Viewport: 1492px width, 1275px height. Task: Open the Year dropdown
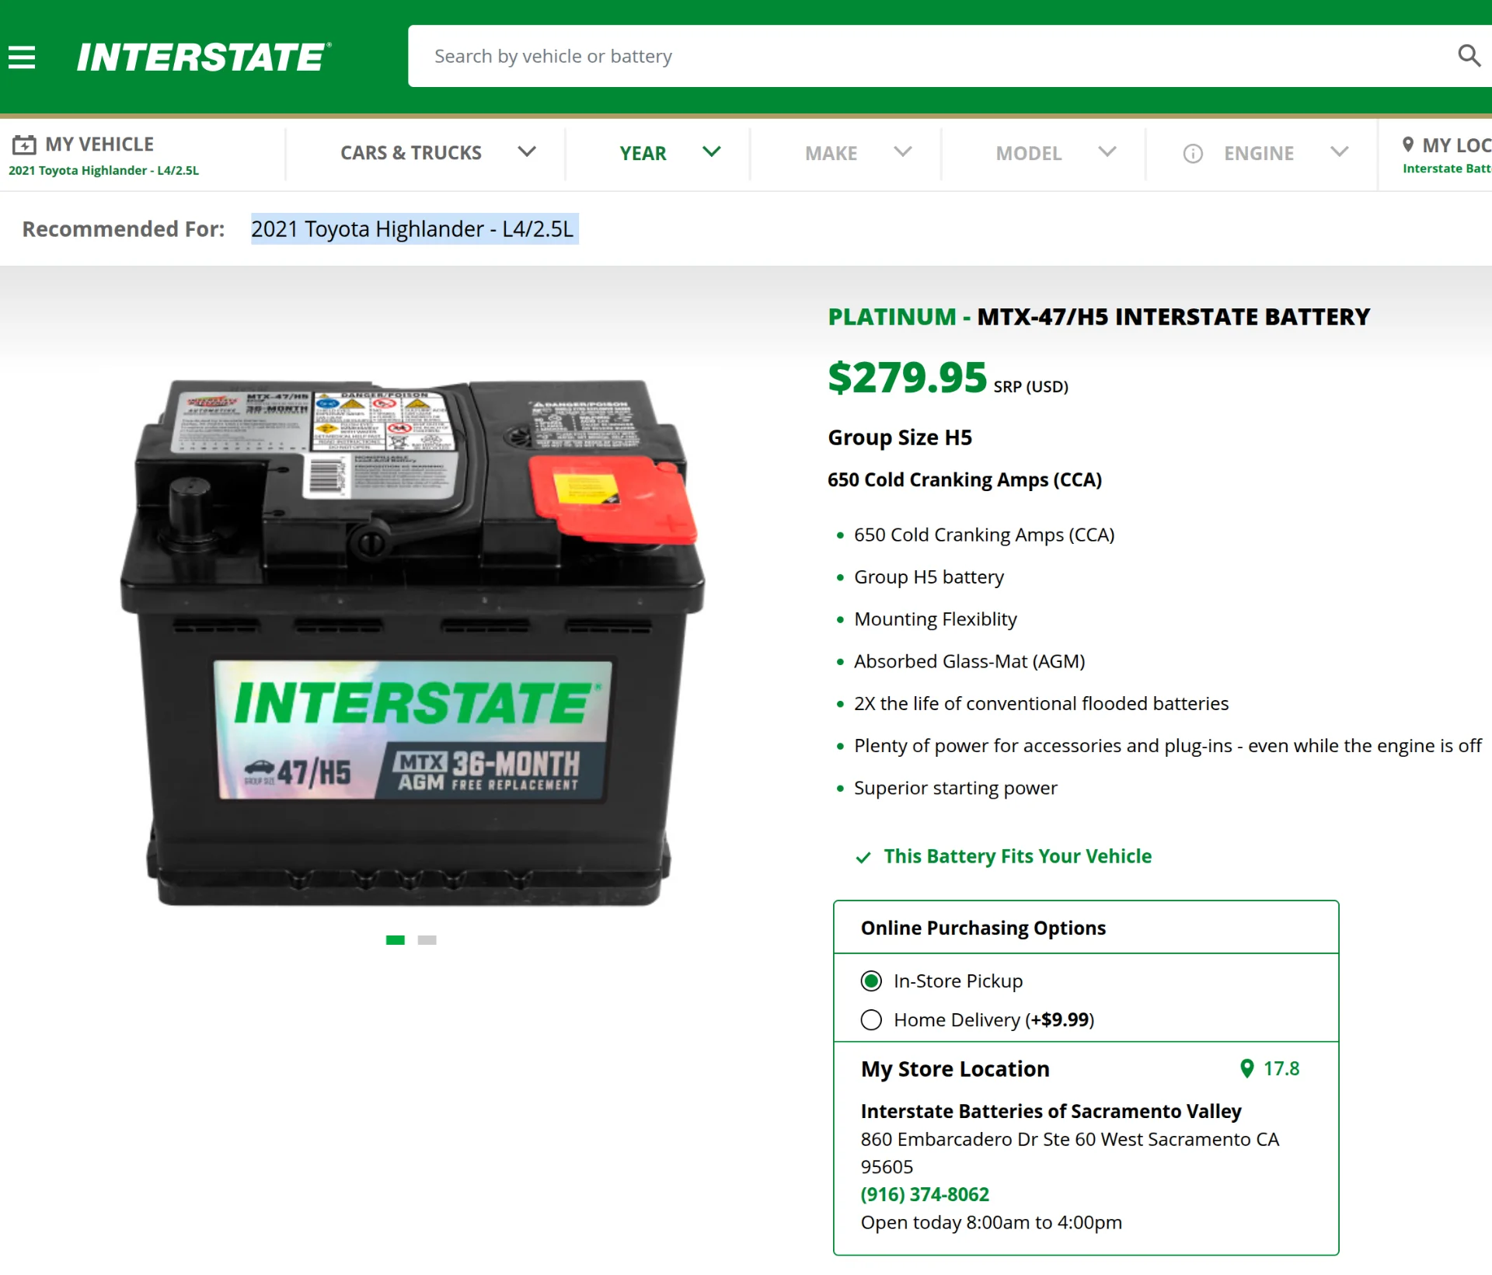pos(670,153)
